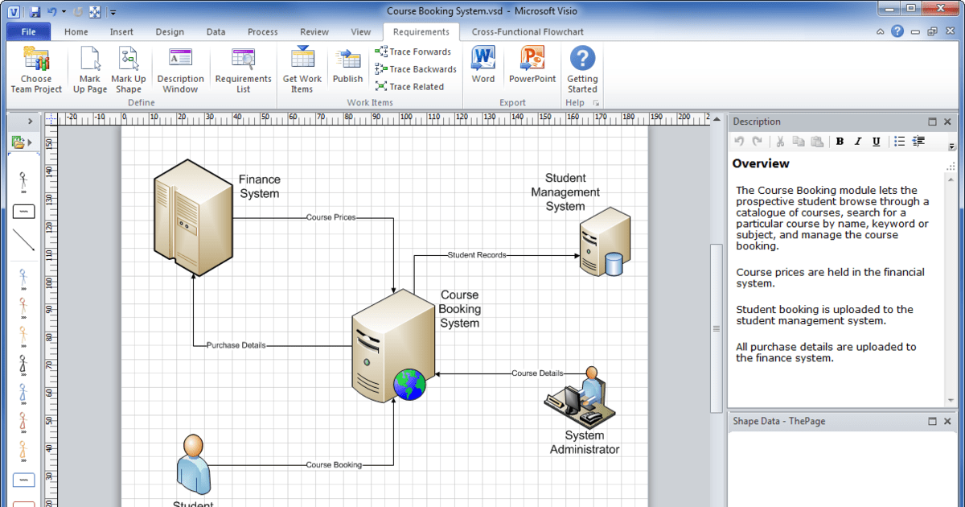This screenshot has width=965, height=507.
Task: Open the File menu tab
Action: 28,32
